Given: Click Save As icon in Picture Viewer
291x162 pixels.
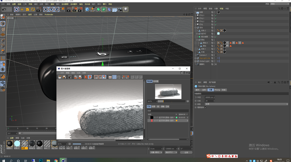Looking at the screenshot, I should tap(64, 77).
